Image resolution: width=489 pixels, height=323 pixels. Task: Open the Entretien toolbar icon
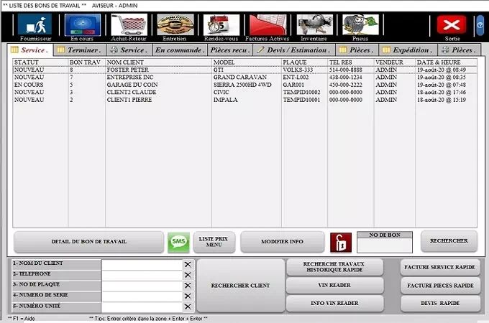pos(175,27)
